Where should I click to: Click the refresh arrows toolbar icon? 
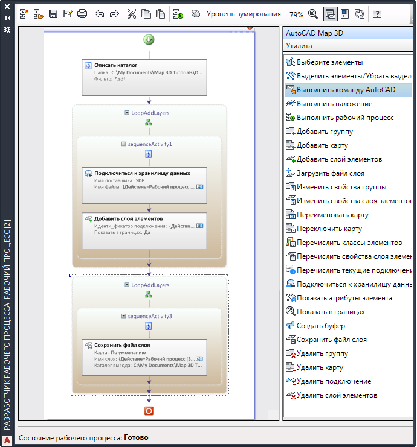pyautogui.click(x=360, y=14)
